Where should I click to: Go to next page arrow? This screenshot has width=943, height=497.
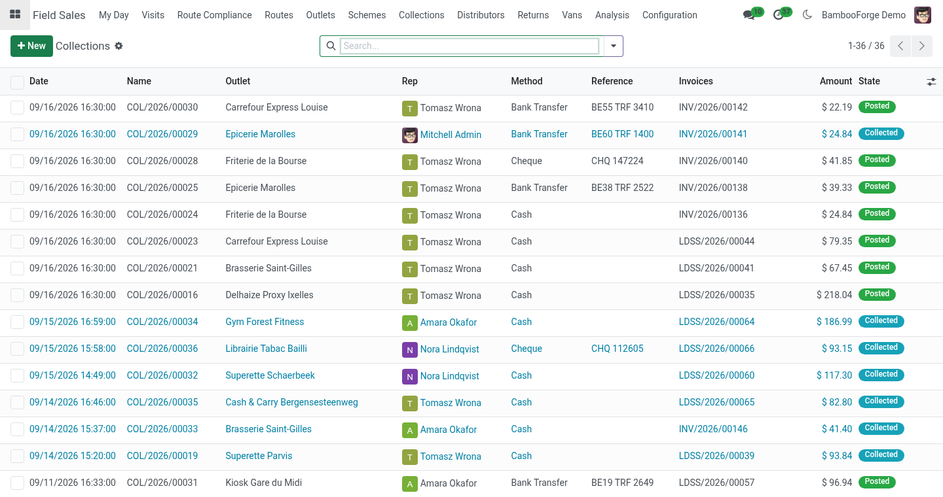pos(921,46)
